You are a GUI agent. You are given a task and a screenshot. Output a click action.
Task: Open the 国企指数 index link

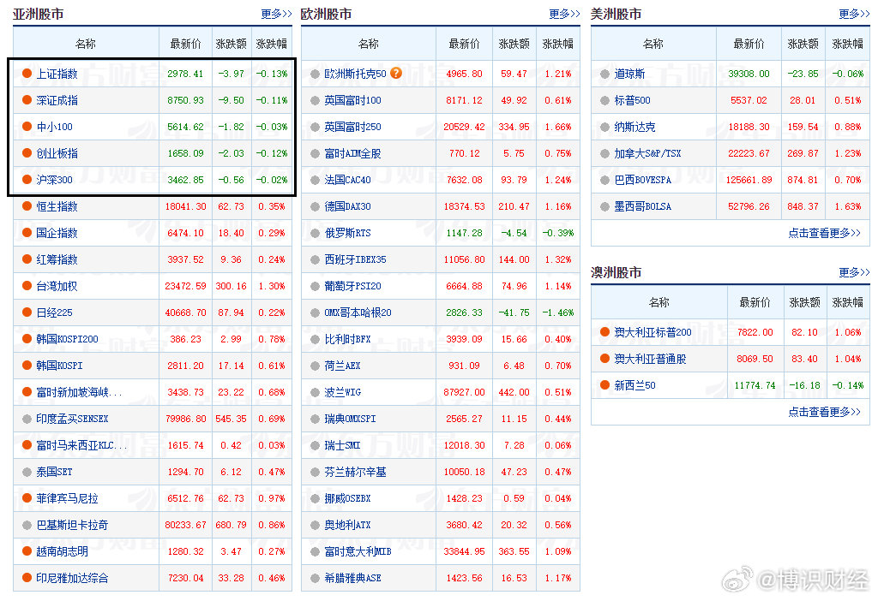point(57,233)
